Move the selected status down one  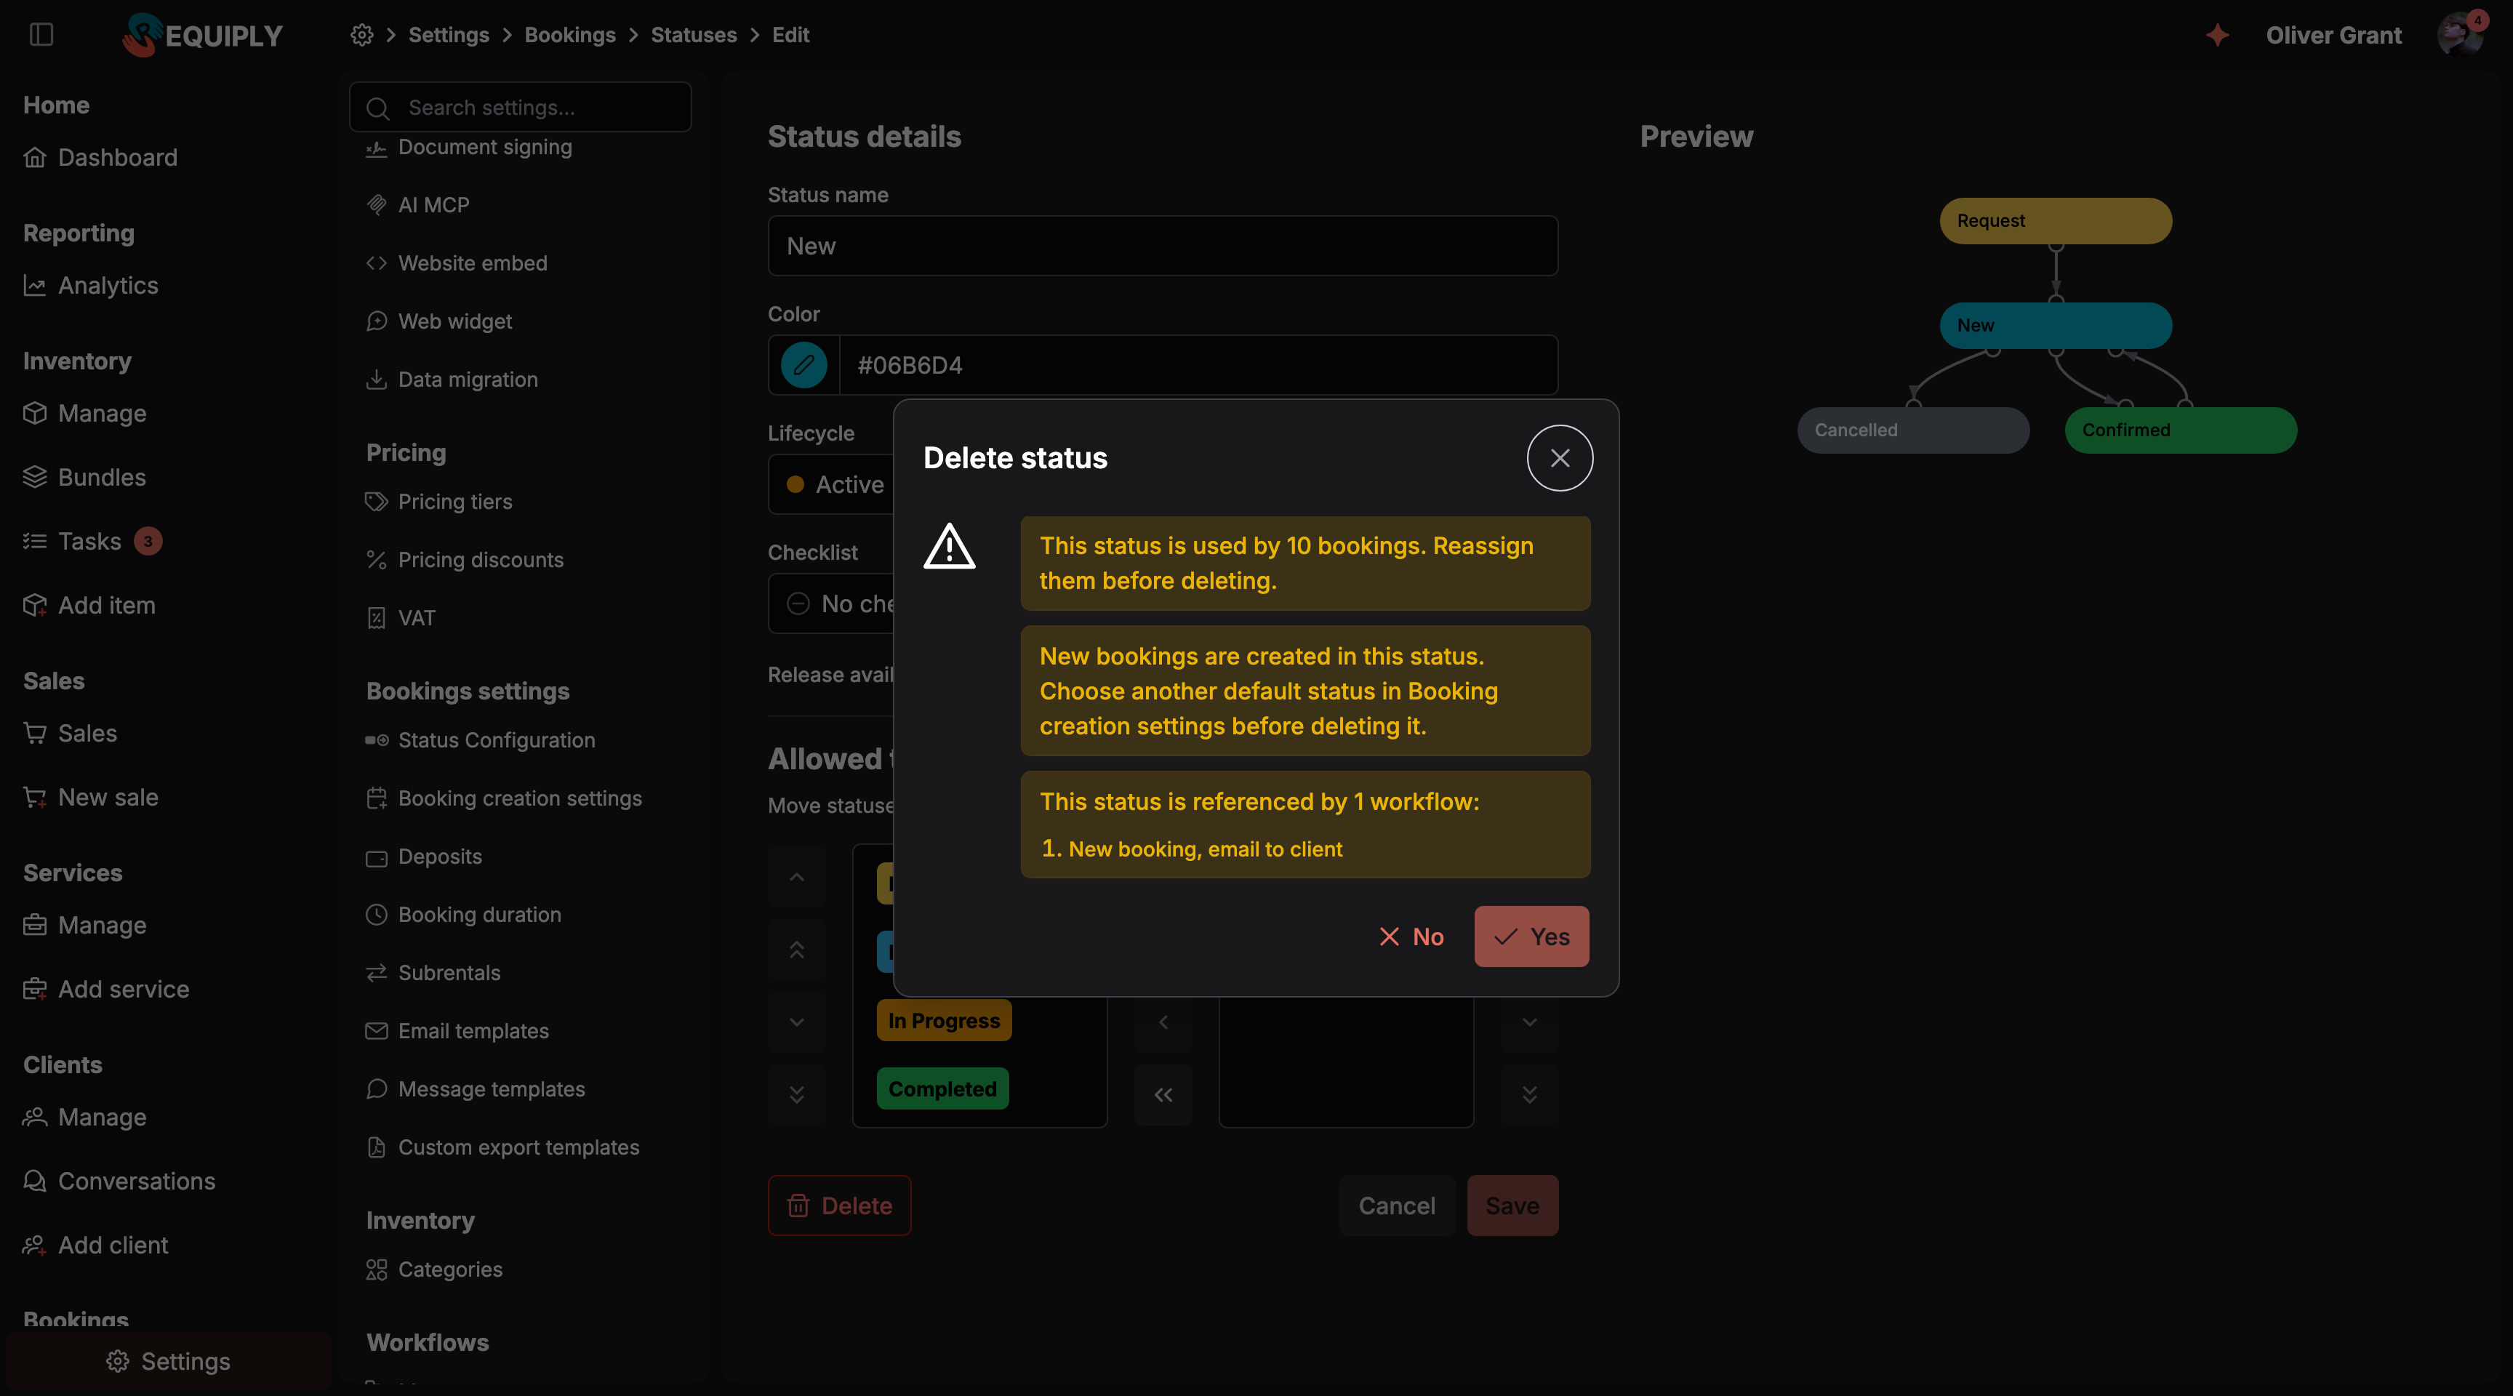tap(796, 1022)
